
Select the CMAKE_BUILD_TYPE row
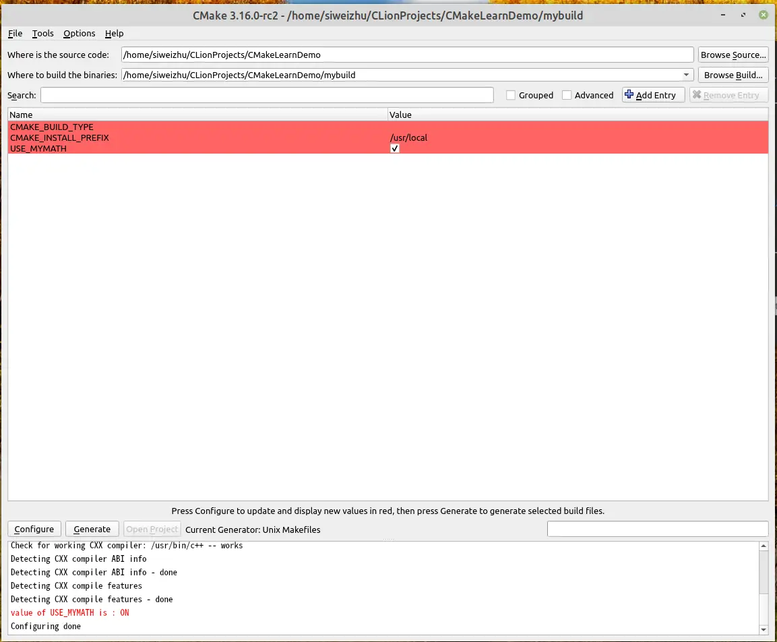tap(388, 127)
